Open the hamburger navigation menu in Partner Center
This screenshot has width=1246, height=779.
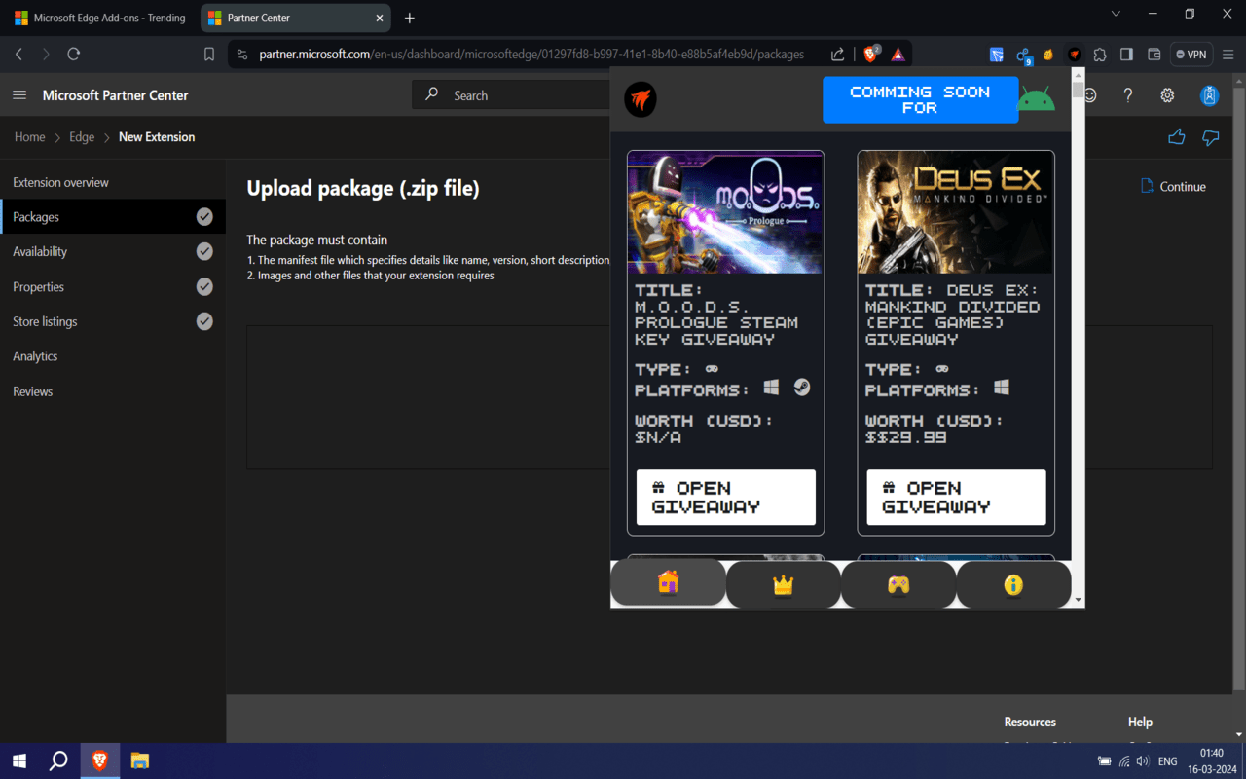click(19, 95)
